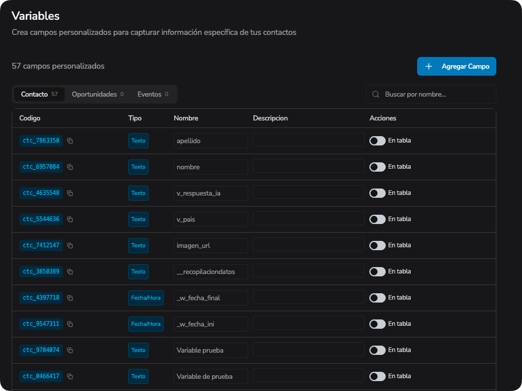The height and width of the screenshot is (391, 522).
Task: Copy code ctc_7863350
Action: pos(70,141)
